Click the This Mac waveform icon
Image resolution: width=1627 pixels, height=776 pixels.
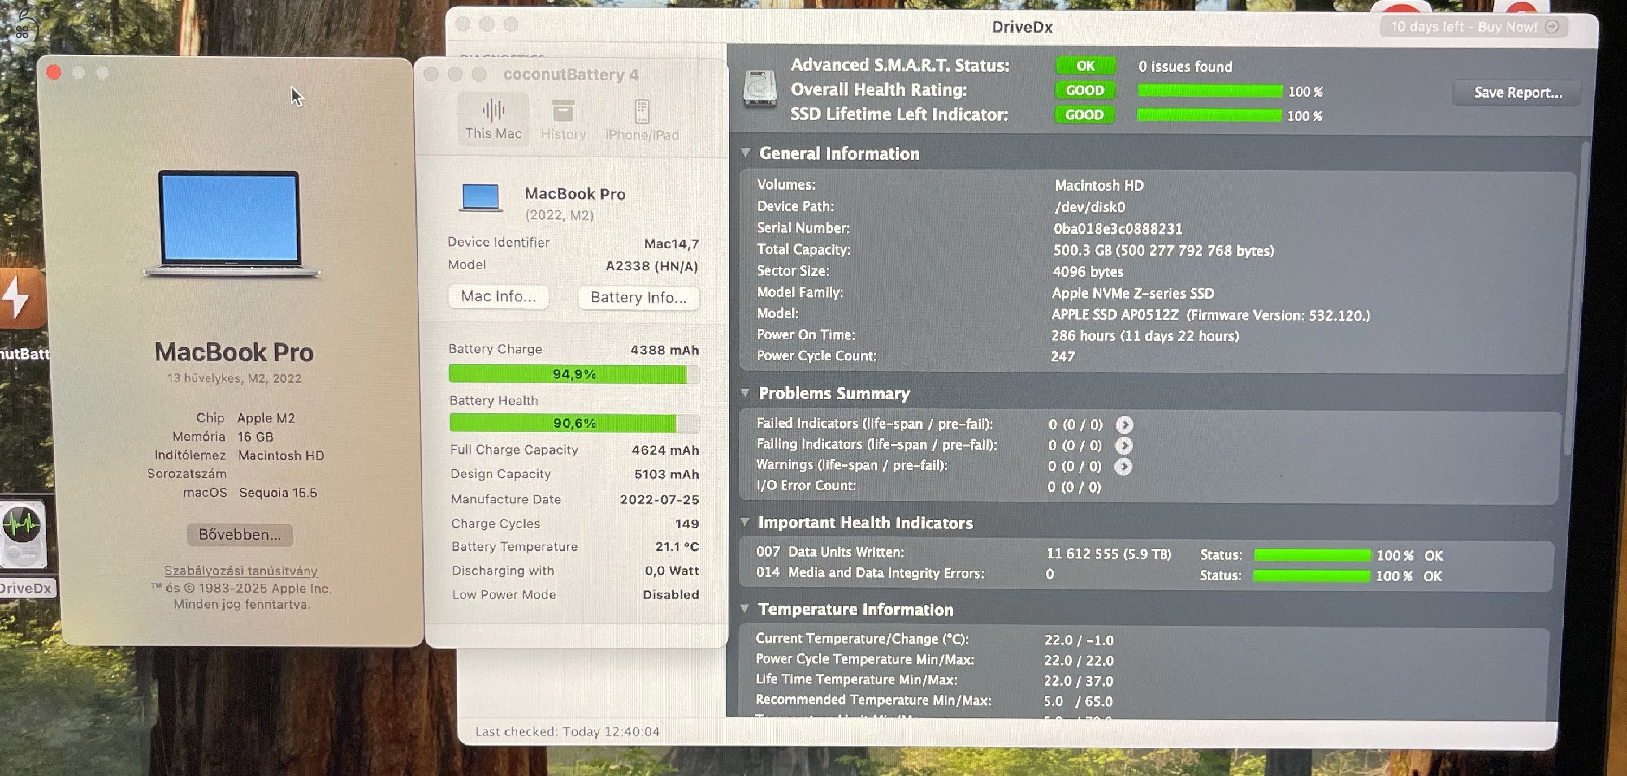[494, 111]
